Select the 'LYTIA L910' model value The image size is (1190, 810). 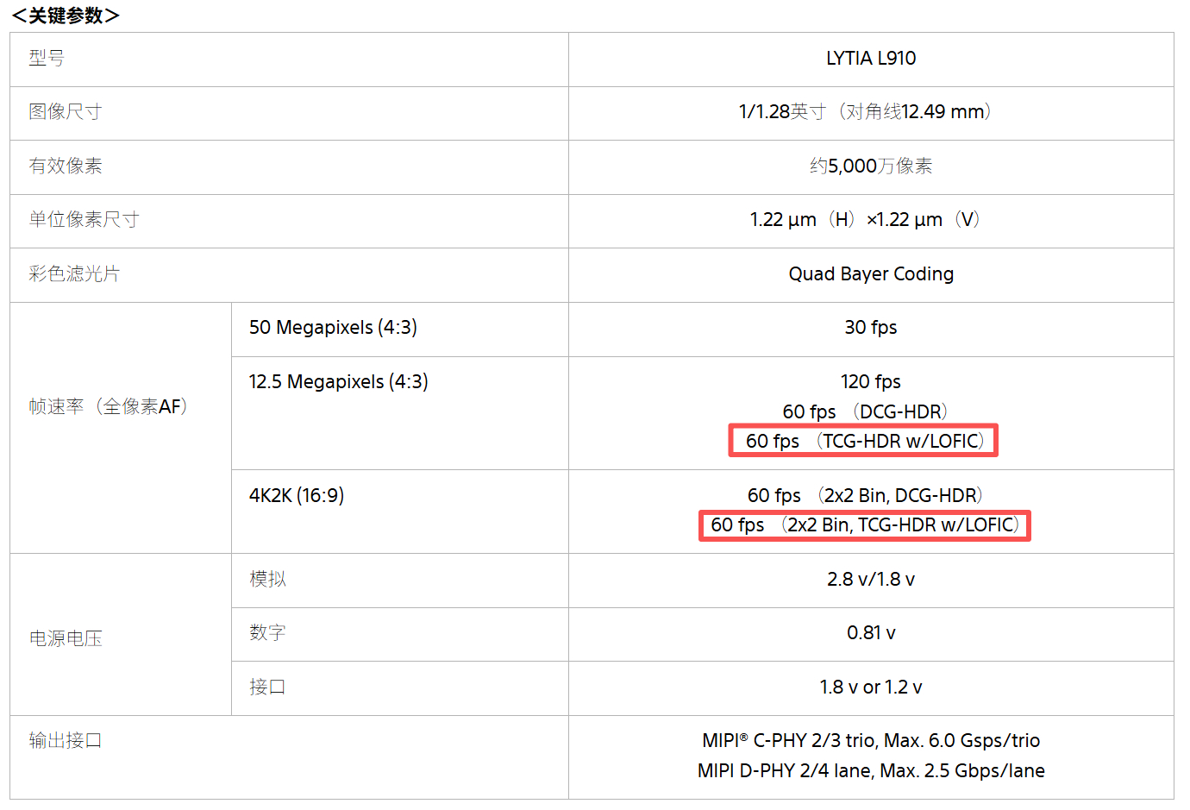[871, 58]
